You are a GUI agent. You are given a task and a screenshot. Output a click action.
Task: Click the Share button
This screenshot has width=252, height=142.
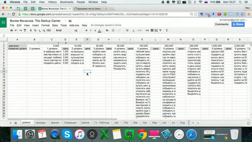[238, 24]
